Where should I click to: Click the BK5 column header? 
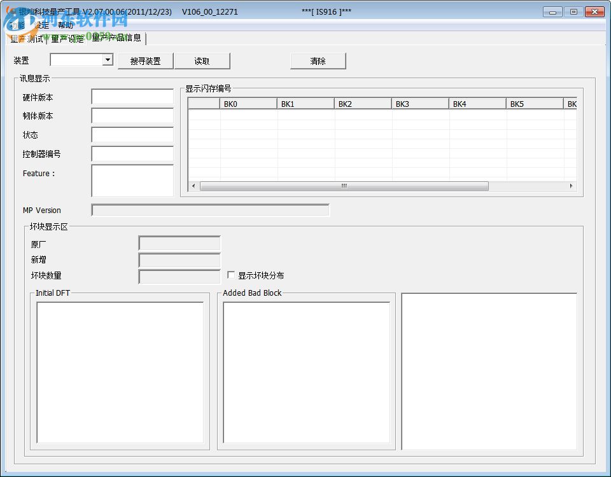[535, 104]
